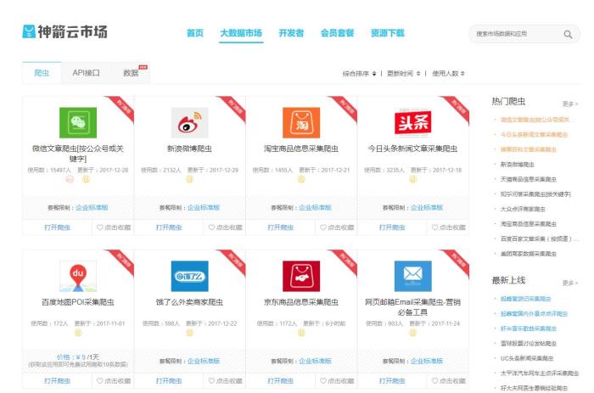594x393 pixels.
Task: Open the Sina Weibo crawler icon
Action: [x=189, y=122]
